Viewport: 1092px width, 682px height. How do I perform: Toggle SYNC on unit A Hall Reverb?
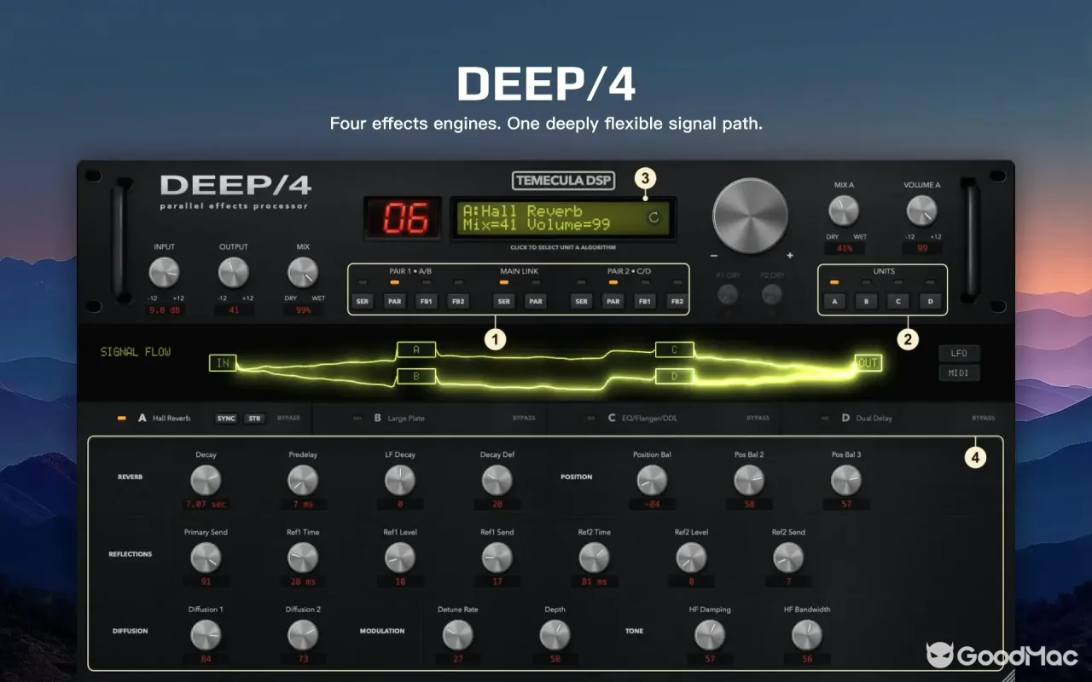(x=226, y=419)
